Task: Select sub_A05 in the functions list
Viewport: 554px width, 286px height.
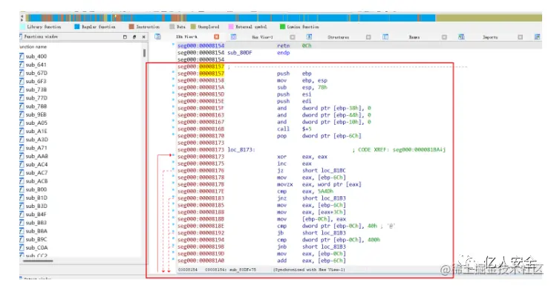Action: 36,123
